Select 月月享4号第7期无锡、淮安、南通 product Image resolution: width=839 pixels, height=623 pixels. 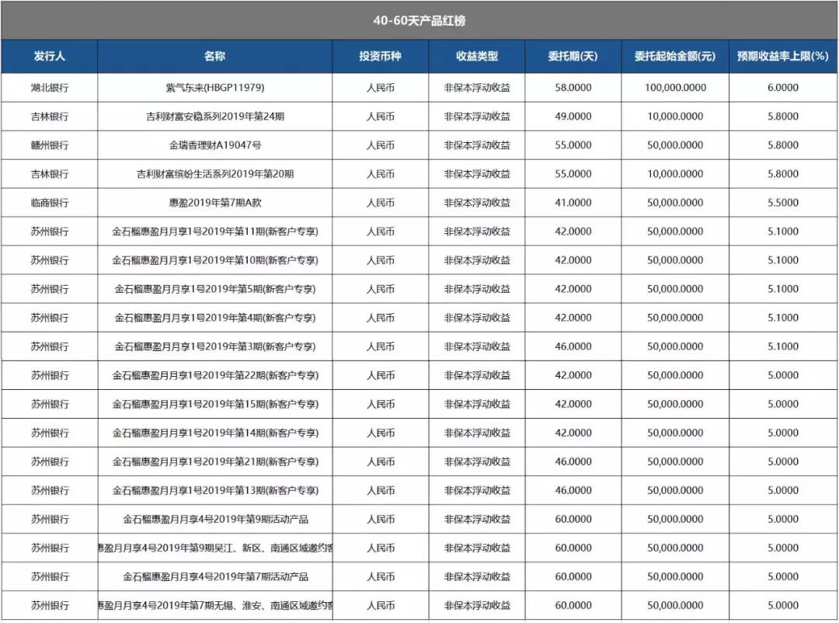tap(215, 606)
